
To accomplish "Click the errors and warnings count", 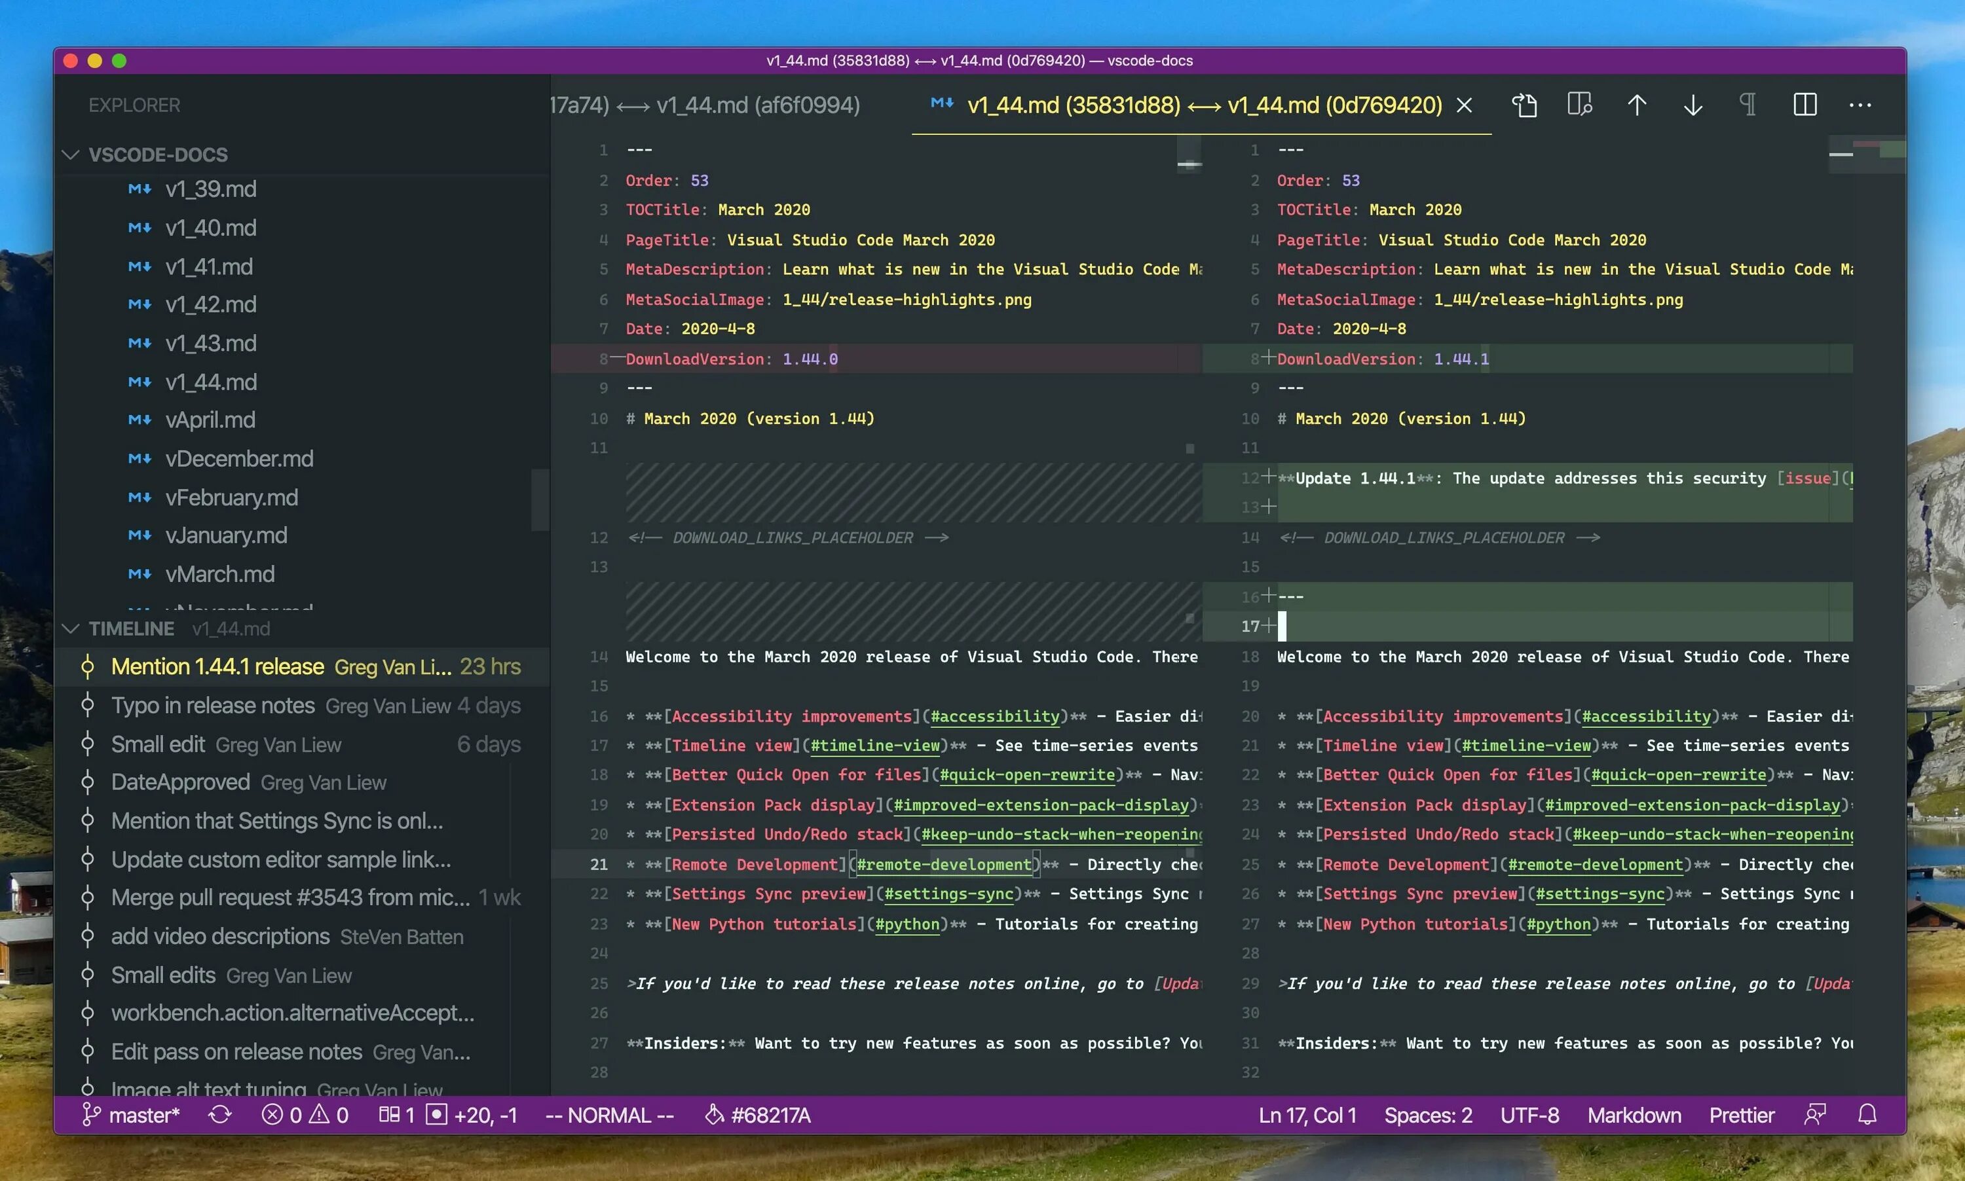I will point(305,1115).
